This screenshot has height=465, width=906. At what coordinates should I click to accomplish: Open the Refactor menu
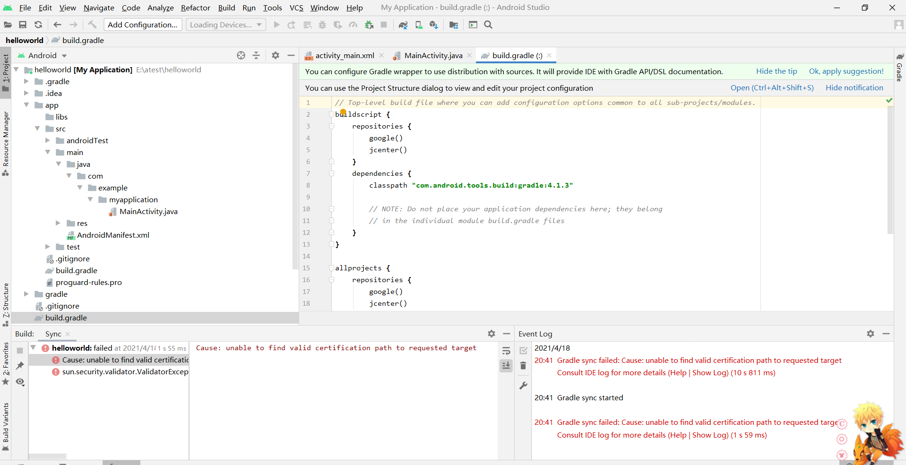pos(195,8)
